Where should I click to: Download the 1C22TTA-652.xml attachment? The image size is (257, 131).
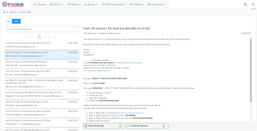(164, 126)
